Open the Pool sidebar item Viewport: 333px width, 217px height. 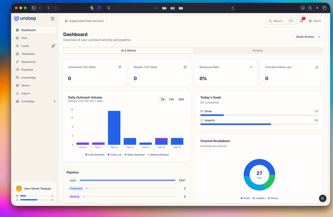(35, 38)
